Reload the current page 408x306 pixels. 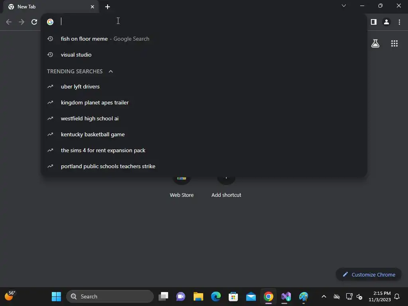pyautogui.click(x=34, y=22)
